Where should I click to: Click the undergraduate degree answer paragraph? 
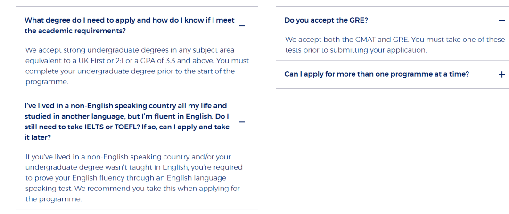click(137, 66)
